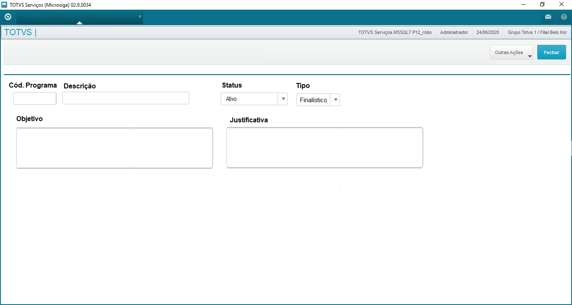This screenshot has height=305, width=572.
Task: Focus the Descrição input field
Action: tap(126, 98)
